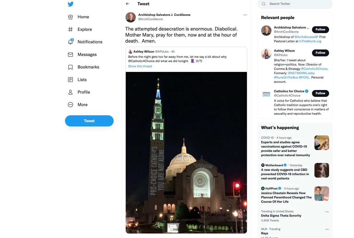
Task: Click the back arrow beside Tweet
Action: click(x=128, y=4)
